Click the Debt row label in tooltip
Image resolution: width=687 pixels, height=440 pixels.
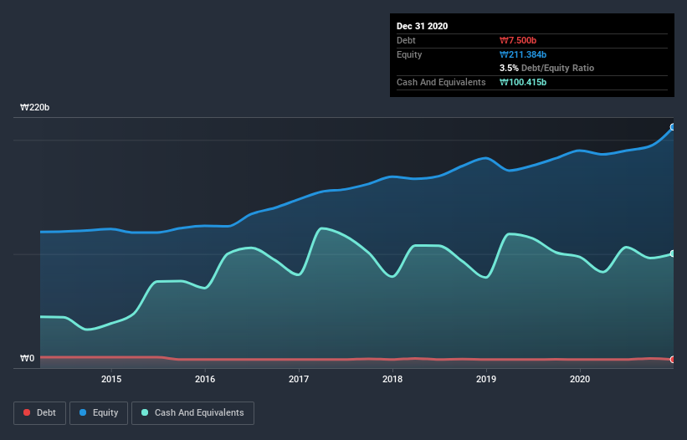[x=406, y=40]
